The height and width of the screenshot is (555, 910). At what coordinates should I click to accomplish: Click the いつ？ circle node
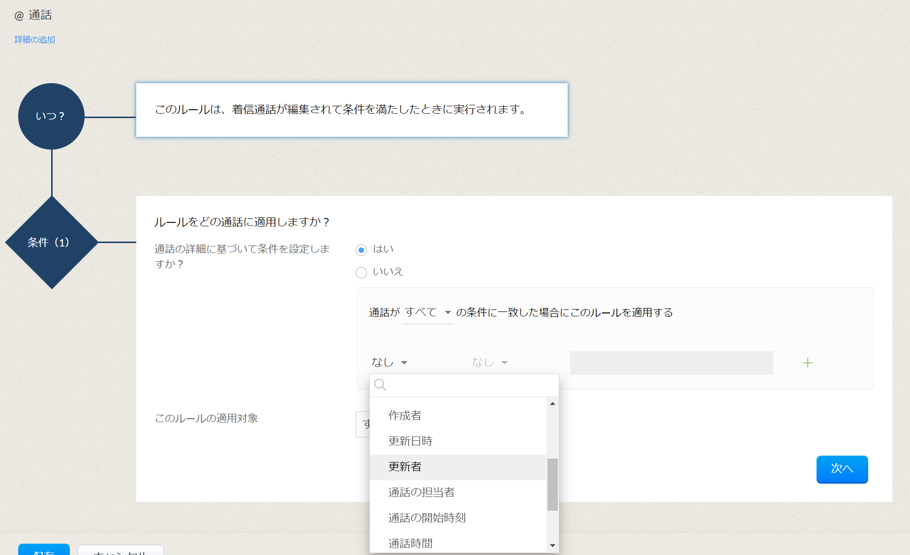[51, 116]
